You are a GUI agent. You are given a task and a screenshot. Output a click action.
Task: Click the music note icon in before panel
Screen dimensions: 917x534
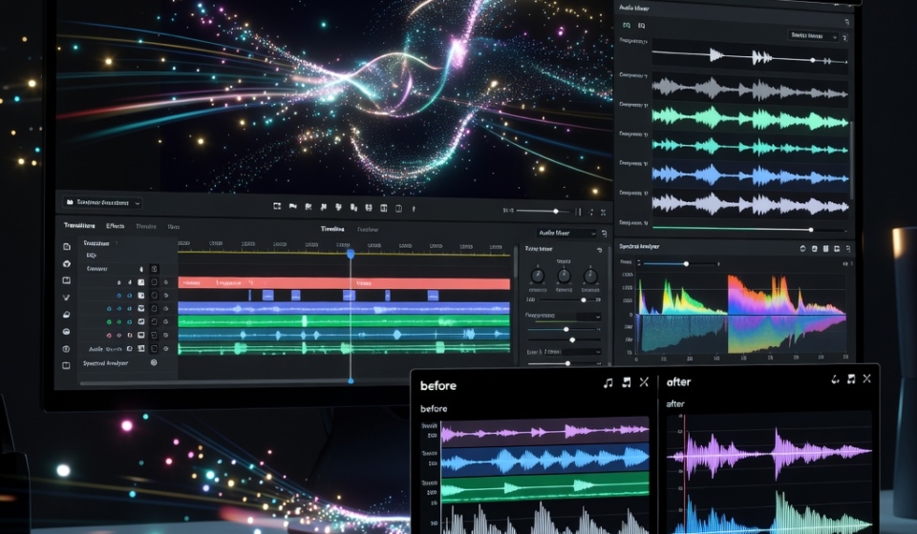pyautogui.click(x=608, y=382)
